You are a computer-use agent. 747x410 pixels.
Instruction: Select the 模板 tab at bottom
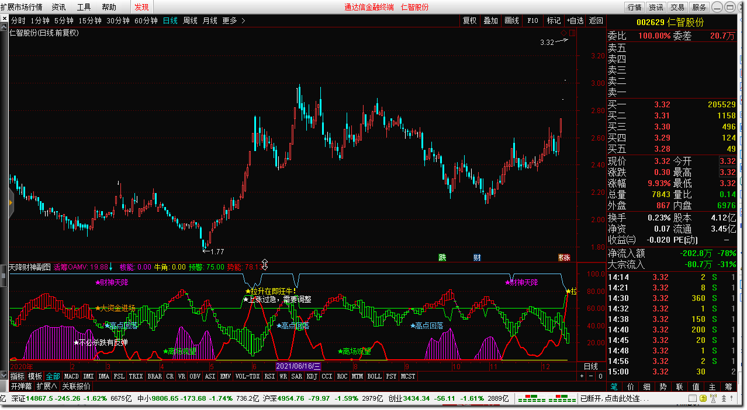point(35,376)
